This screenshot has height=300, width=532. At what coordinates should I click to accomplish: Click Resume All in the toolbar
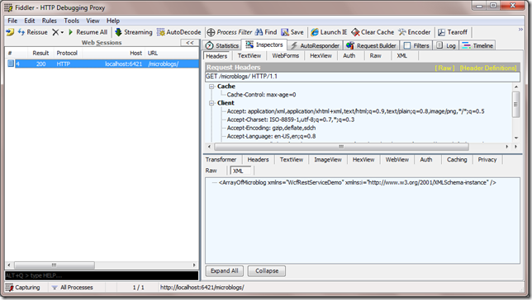(x=88, y=32)
